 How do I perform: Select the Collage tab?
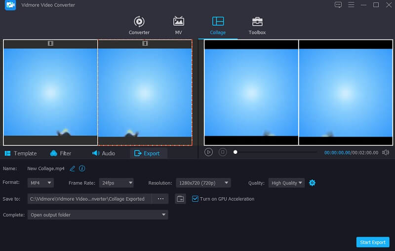[218, 26]
